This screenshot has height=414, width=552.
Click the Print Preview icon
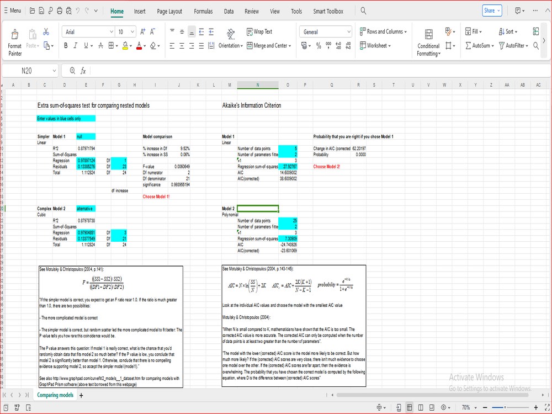(68, 11)
